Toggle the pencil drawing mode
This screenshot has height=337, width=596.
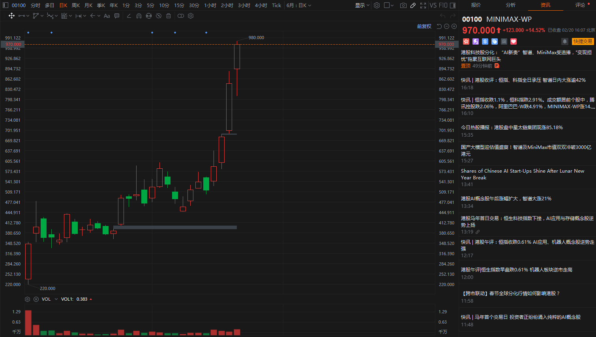413,5
